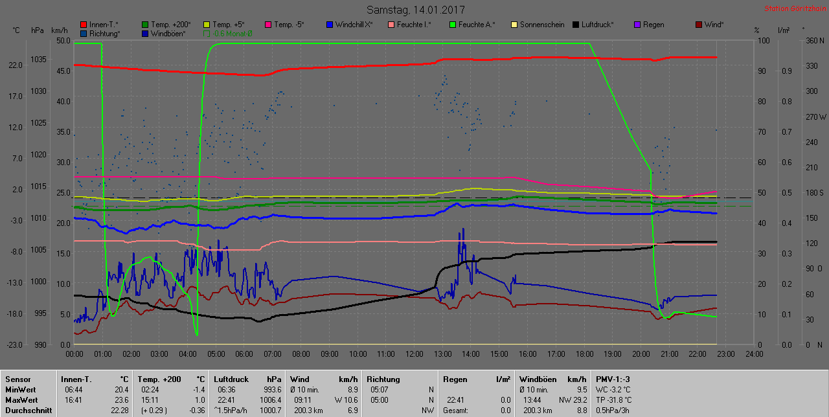This screenshot has width=829, height=417.
Task: Click the Station Göritzhain label
Action: (x=794, y=8)
